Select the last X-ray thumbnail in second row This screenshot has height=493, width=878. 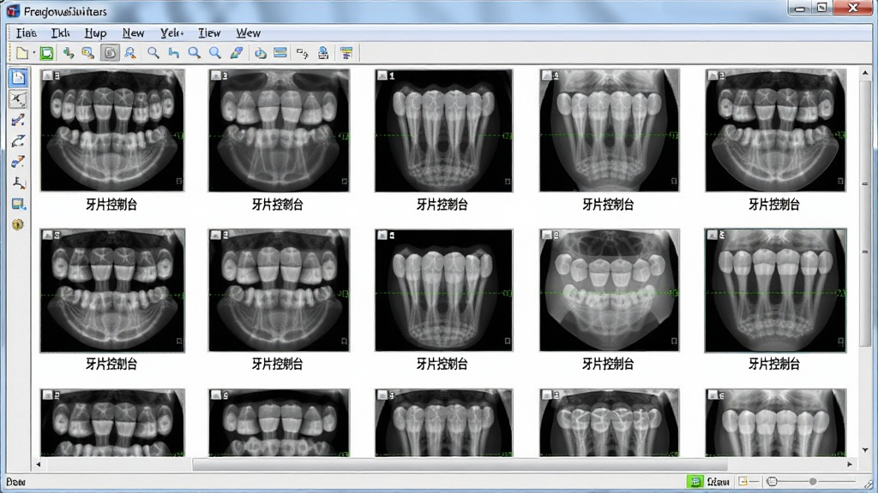point(775,290)
